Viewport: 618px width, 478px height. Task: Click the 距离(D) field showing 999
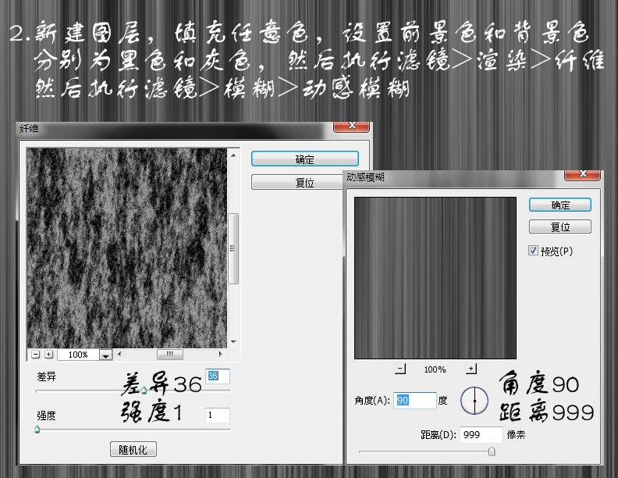coord(481,434)
